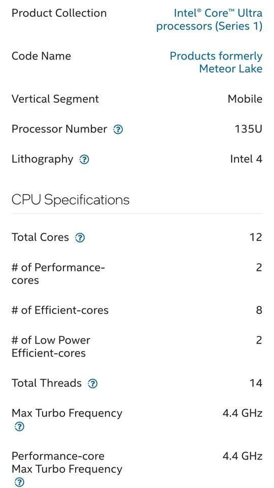Click the # of Performance-cores label
The height and width of the screenshot is (488, 274).
(x=58, y=273)
